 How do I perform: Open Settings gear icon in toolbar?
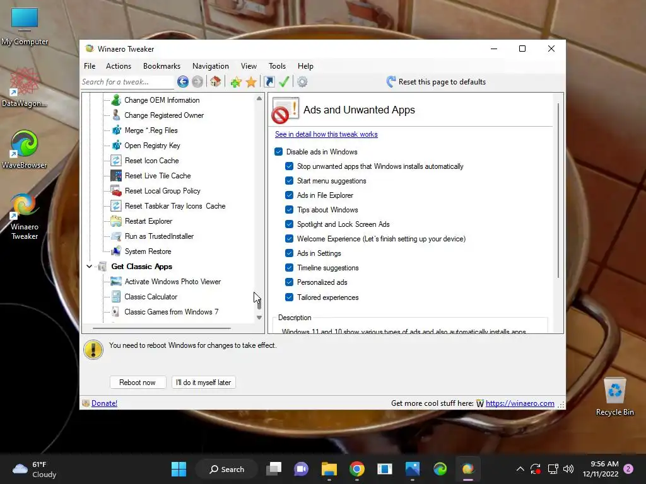pos(302,82)
